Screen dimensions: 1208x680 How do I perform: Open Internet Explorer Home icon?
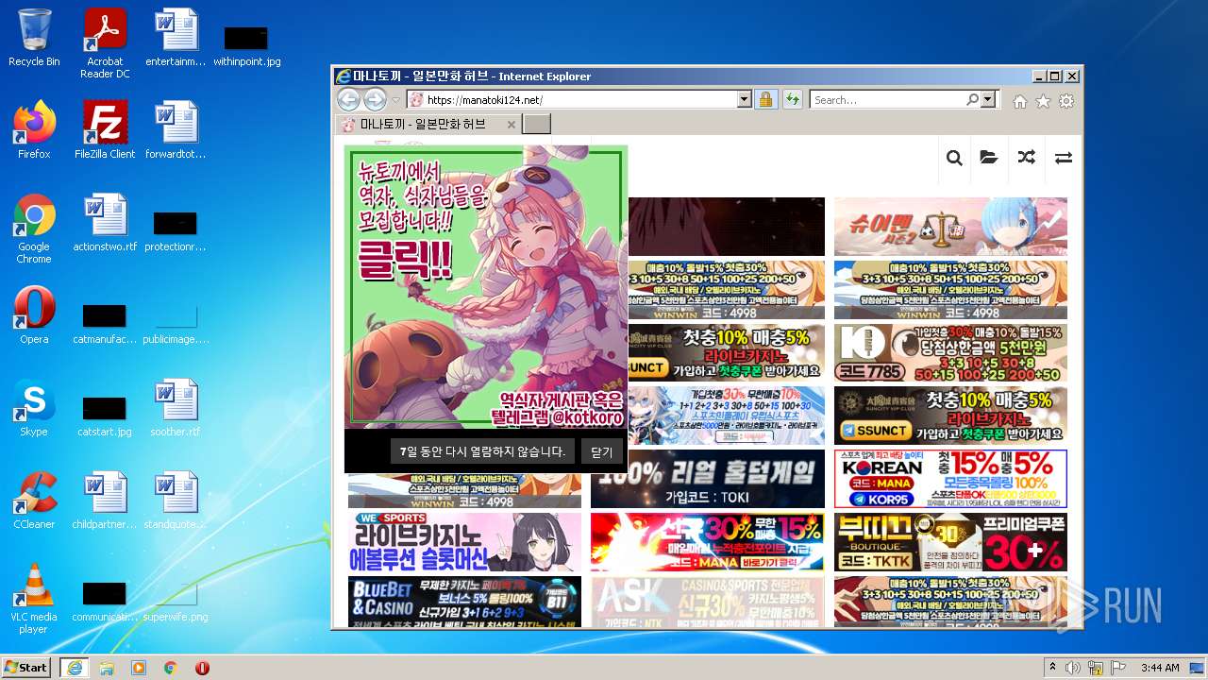point(1020,101)
